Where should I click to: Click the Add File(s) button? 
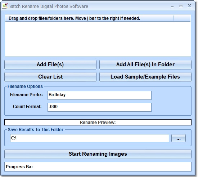[x=50, y=64]
